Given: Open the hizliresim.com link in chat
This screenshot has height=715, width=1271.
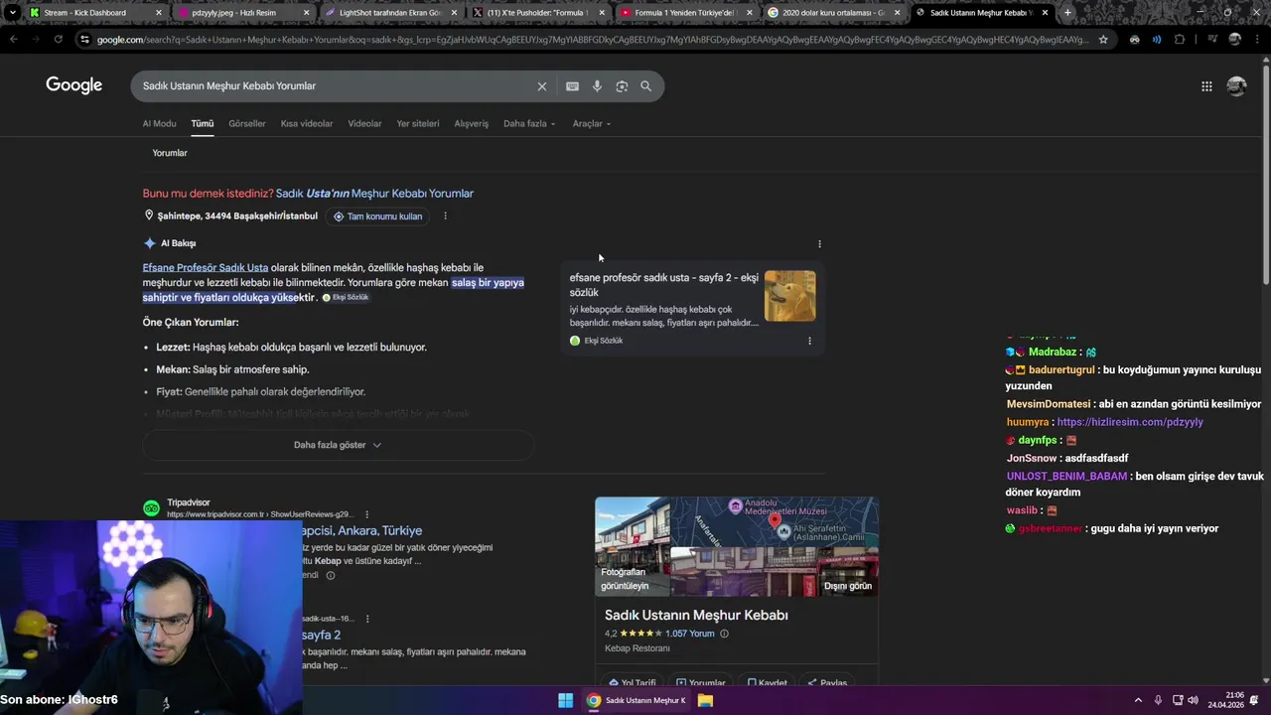Looking at the screenshot, I should point(1130,422).
